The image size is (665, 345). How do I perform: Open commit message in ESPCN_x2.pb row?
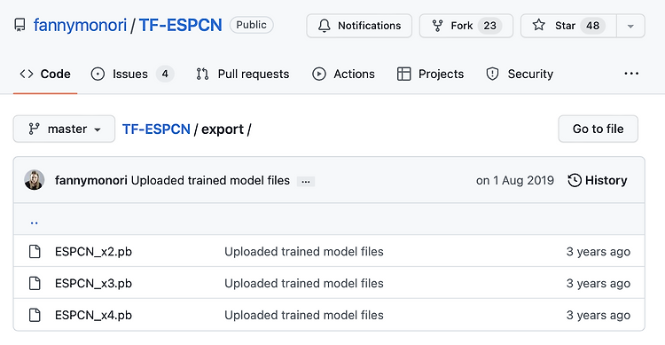coord(303,252)
